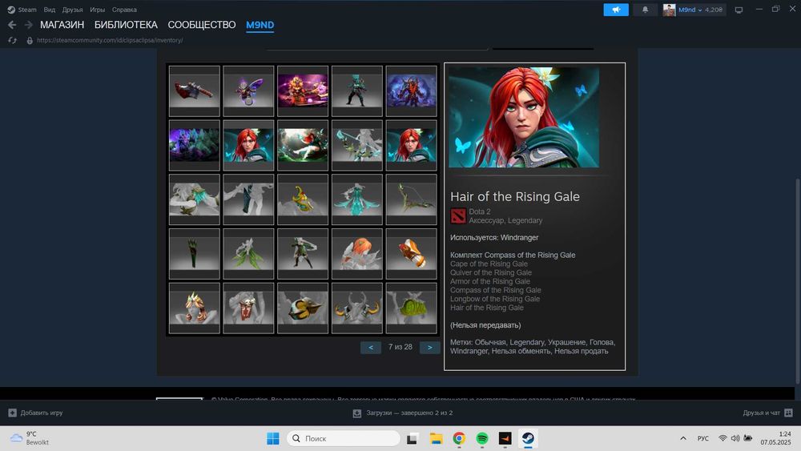Select the selected red-haired Windranger item
The width and height of the screenshot is (801, 451).
pos(248,145)
